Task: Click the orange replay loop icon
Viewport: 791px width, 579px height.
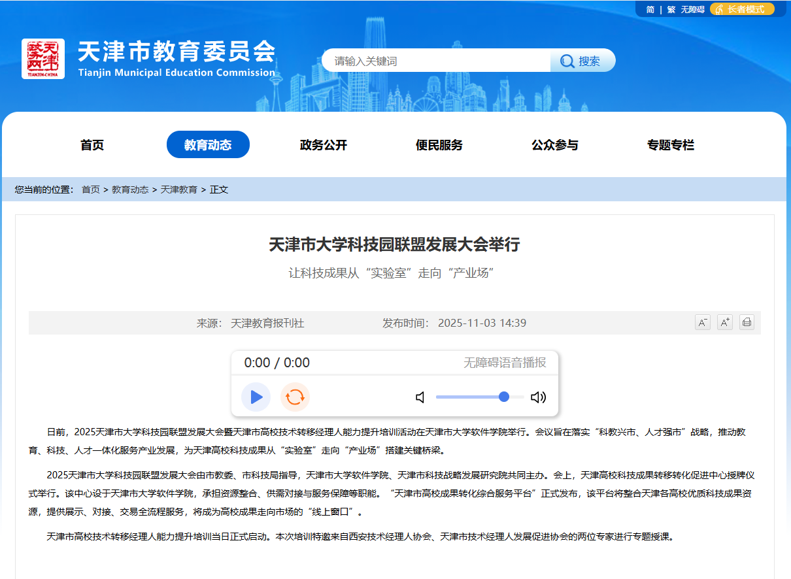Action: click(x=295, y=397)
